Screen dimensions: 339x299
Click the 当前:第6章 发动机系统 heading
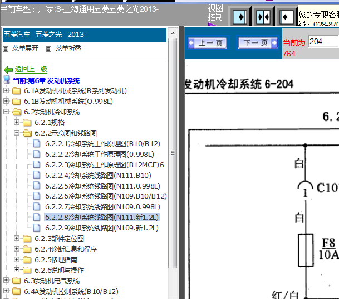click(x=46, y=81)
